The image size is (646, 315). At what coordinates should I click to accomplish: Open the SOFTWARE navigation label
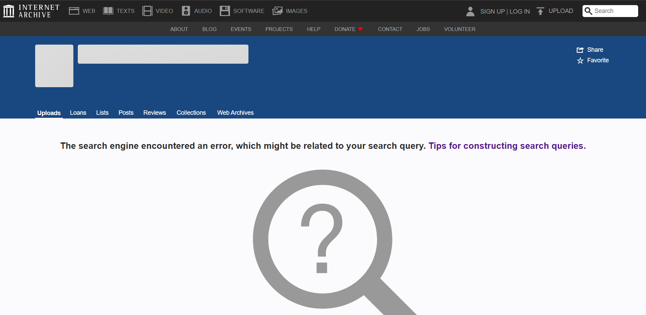tap(249, 11)
